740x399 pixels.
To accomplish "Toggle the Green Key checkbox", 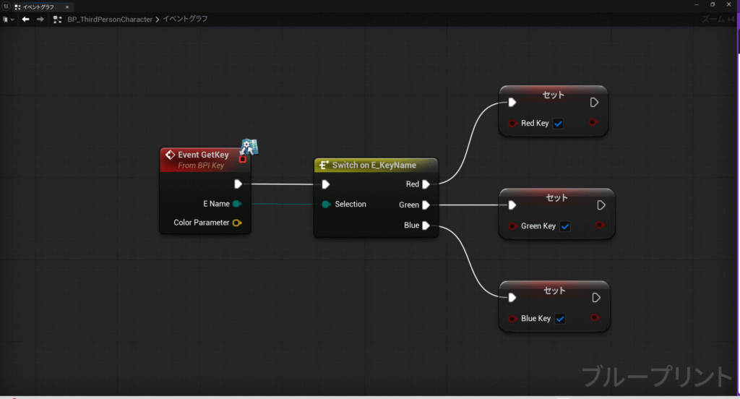I will (x=565, y=227).
